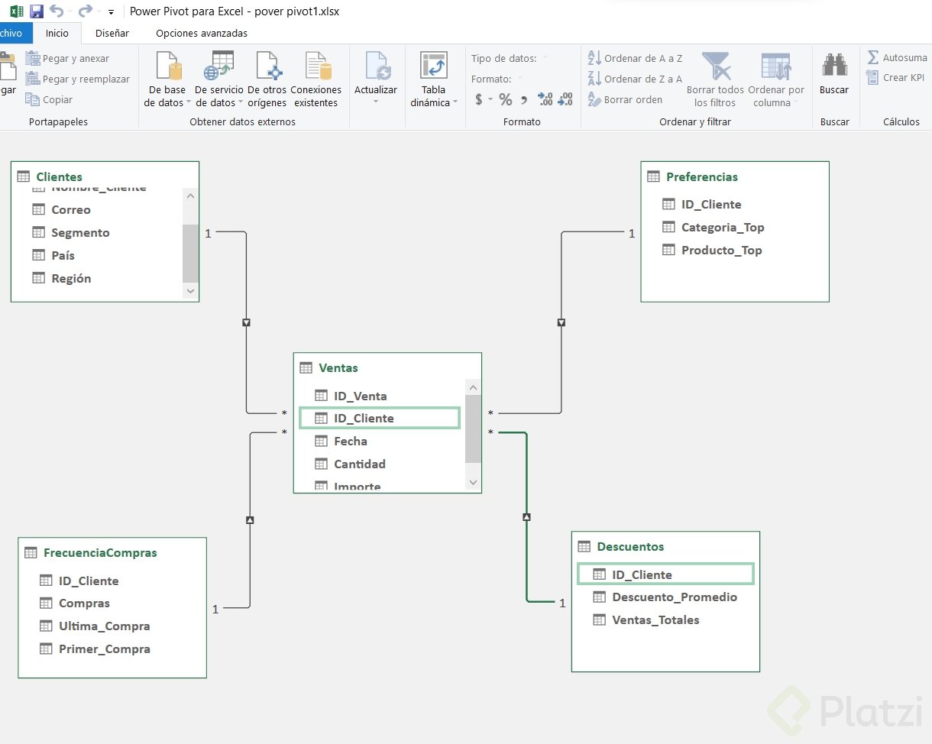Click the Actualizar refresh icon

click(376, 66)
